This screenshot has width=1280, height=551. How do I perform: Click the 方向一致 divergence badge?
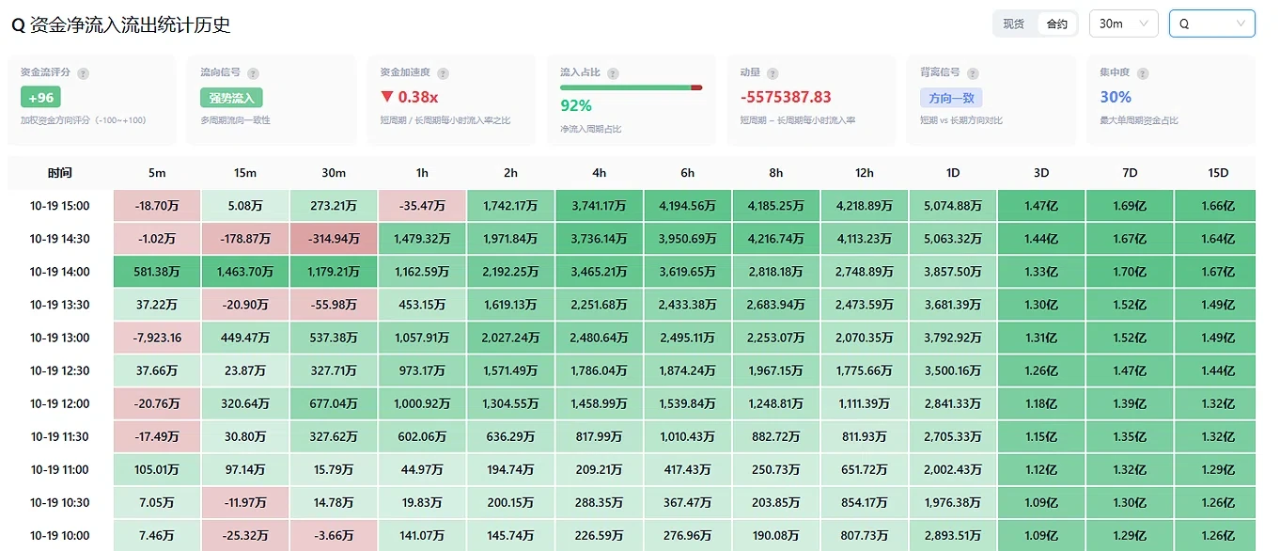[x=951, y=97]
